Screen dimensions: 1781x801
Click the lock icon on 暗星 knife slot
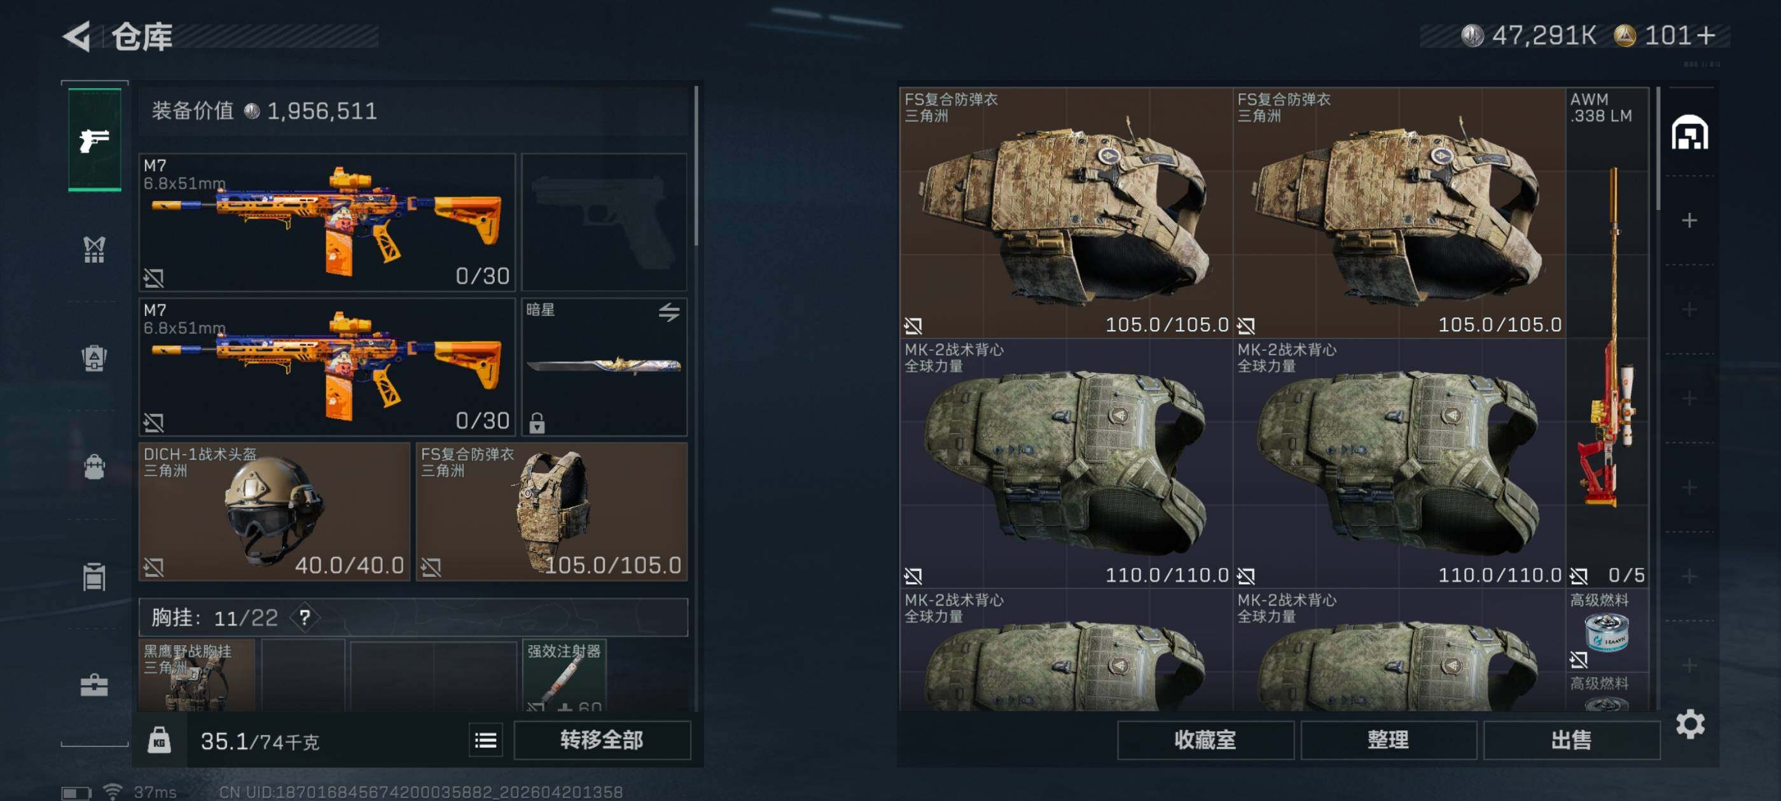pyautogui.click(x=537, y=422)
